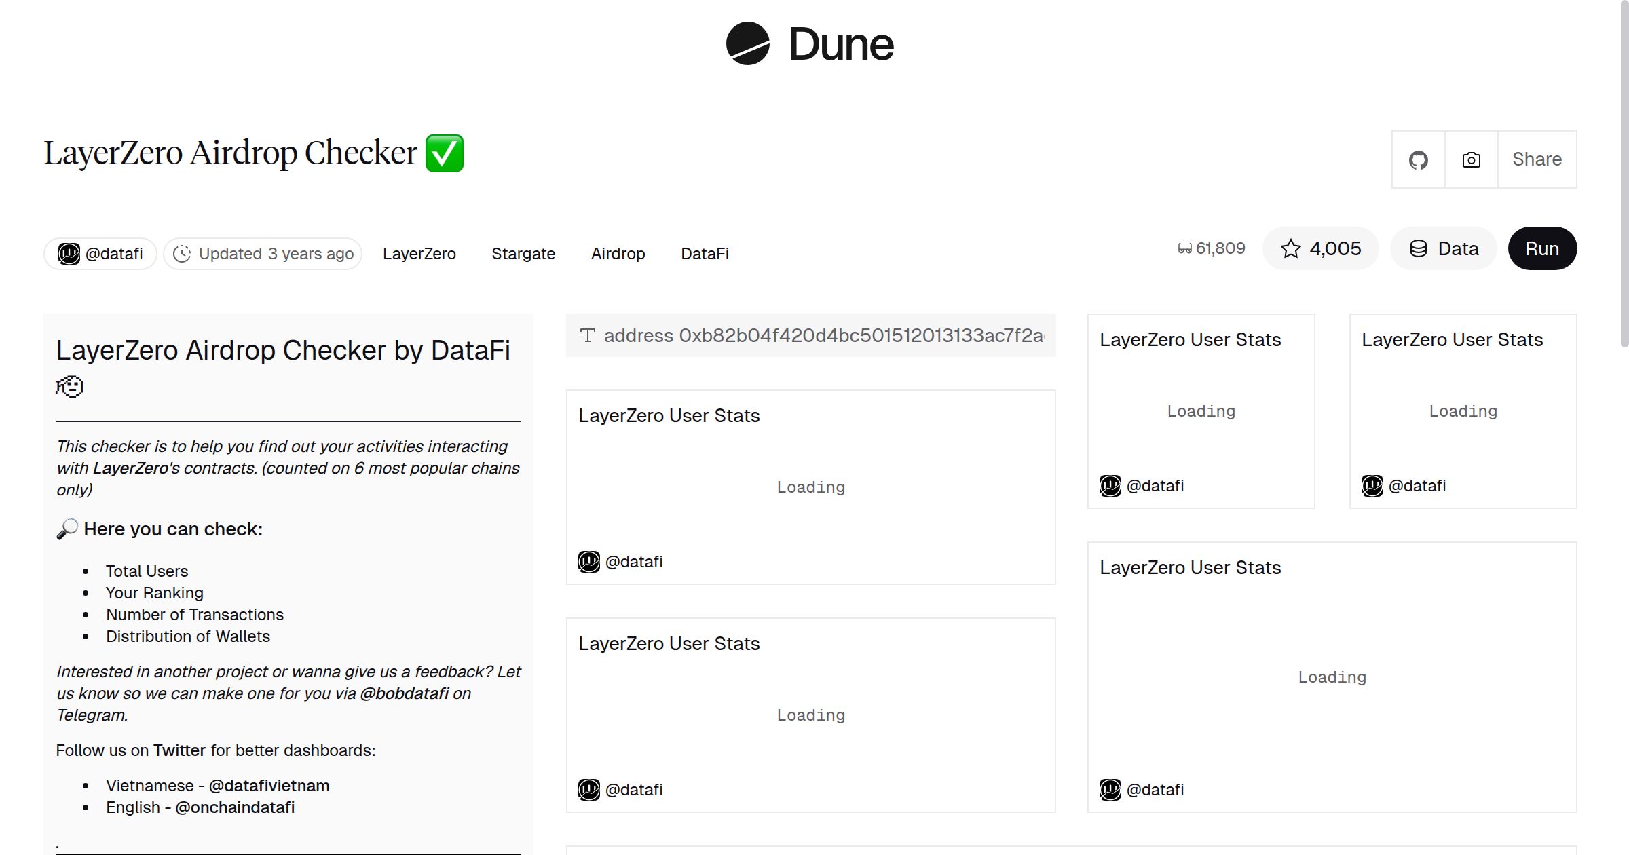Click the Dune logo at the top
The width and height of the screenshot is (1629, 855).
pyautogui.click(x=812, y=44)
